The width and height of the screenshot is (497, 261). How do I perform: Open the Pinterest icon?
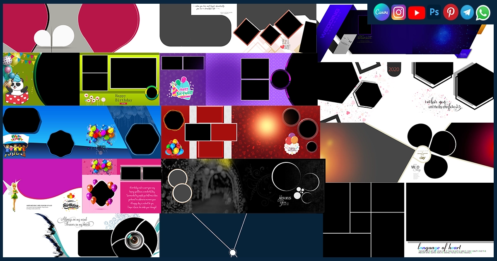(451, 12)
